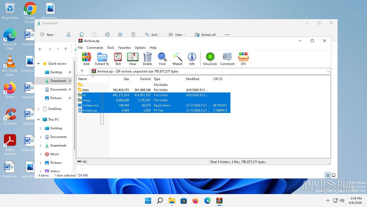367x207 pixels.
Task: Open Adobe Acrobat desktop icon
Action: click(10, 145)
